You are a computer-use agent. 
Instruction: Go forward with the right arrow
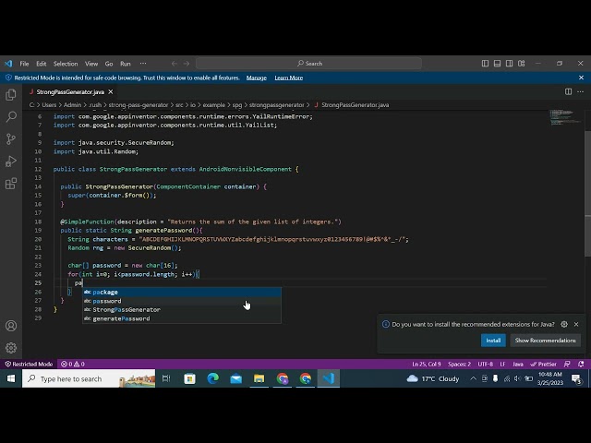pos(187,64)
